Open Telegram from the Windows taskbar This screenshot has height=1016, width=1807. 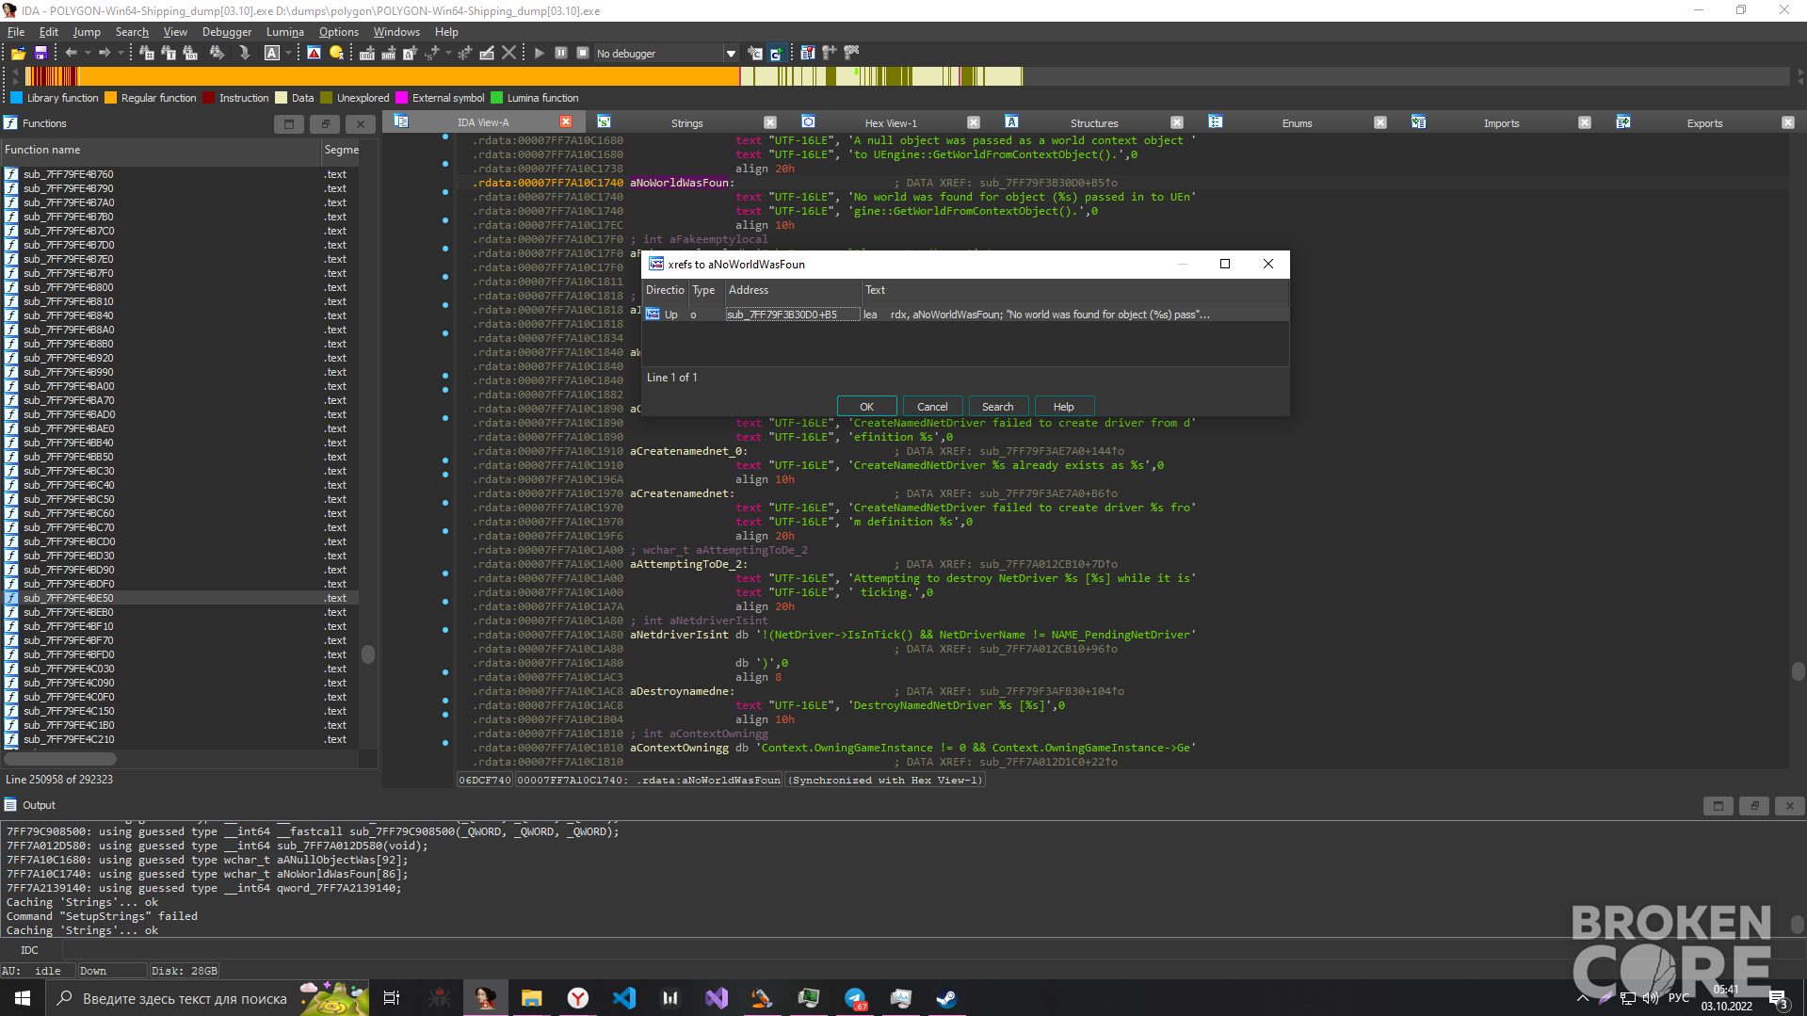pyautogui.click(x=855, y=998)
